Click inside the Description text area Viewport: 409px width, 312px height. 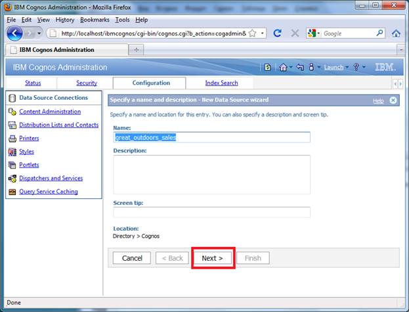[212, 175]
